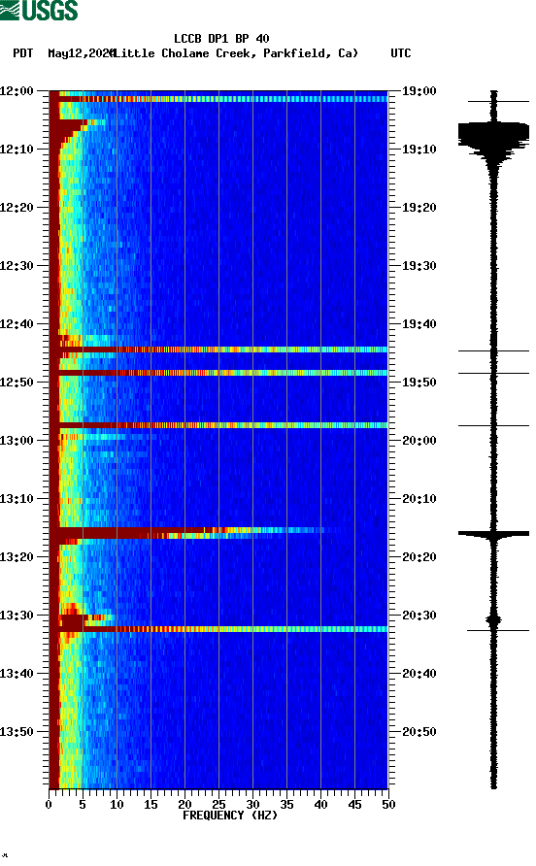Viewport: 536px width, 866px height.
Task: Click the 12:30 PDT time label
Action: point(17,266)
